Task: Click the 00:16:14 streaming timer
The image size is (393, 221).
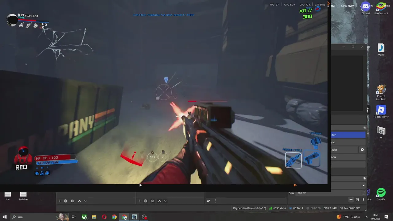Action: click(x=296, y=208)
